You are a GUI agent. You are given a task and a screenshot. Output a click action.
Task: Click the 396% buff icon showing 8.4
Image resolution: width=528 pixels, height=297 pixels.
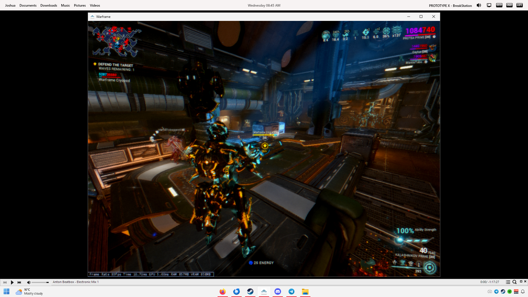[x=326, y=36]
